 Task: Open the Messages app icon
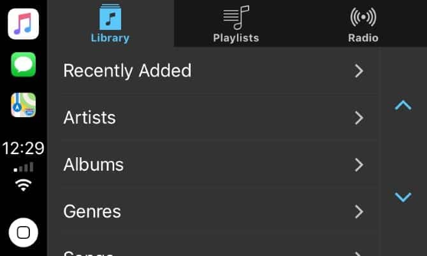[23, 64]
